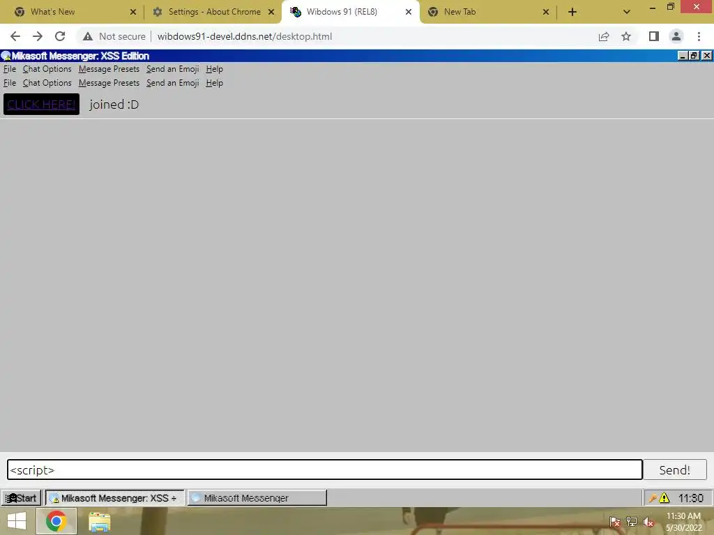Bookmark this tab with star icon
Screen dimensions: 714x535
[x=626, y=36]
